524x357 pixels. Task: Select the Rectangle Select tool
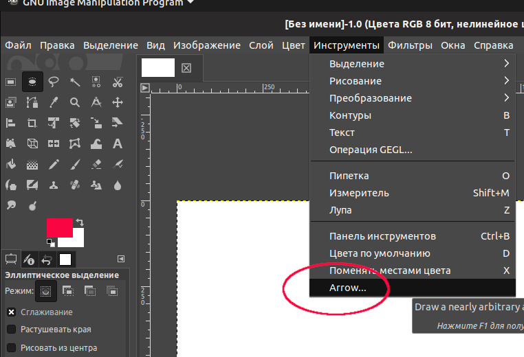11,82
